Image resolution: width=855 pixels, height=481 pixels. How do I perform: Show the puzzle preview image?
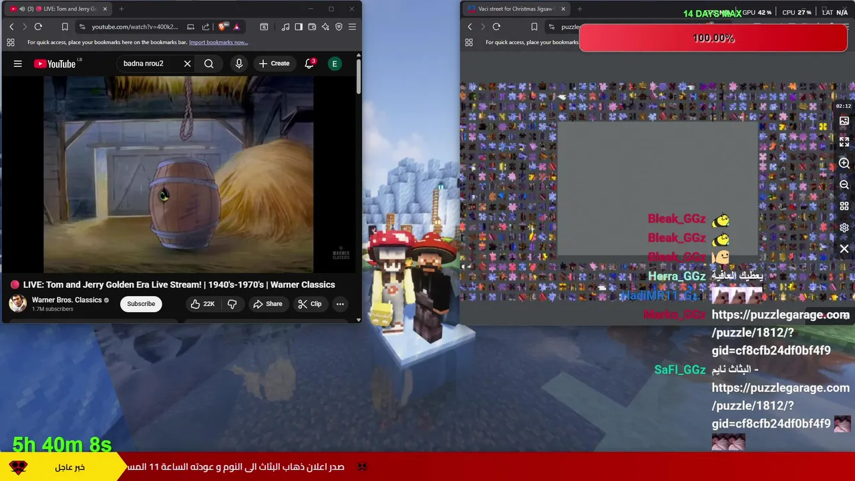click(x=844, y=121)
